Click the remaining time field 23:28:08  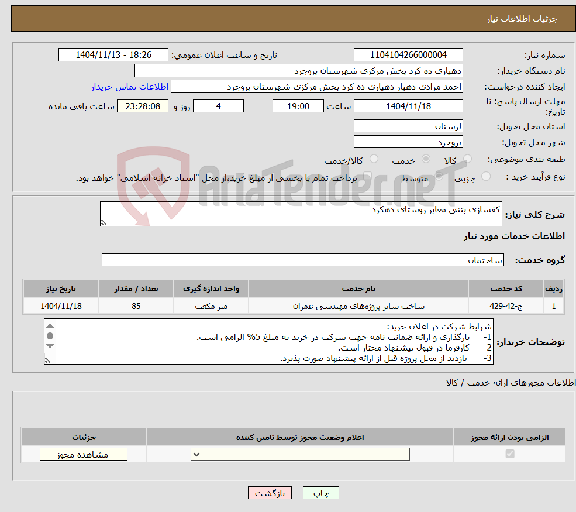pyautogui.click(x=143, y=106)
